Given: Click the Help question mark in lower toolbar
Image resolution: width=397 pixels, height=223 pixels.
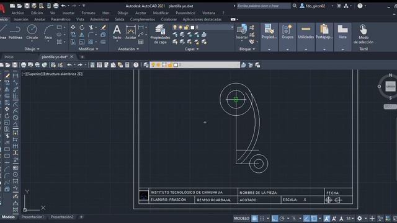Looking at the screenshot, I should point(136,65).
